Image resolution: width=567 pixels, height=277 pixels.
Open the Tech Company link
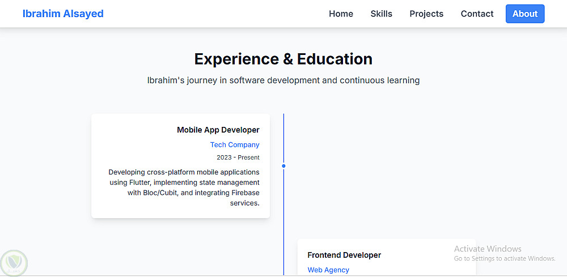[235, 145]
